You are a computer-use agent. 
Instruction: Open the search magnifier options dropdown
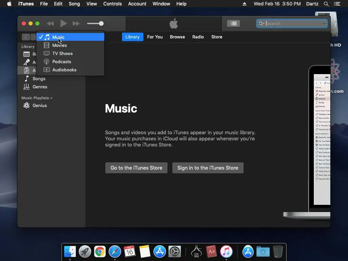point(261,23)
